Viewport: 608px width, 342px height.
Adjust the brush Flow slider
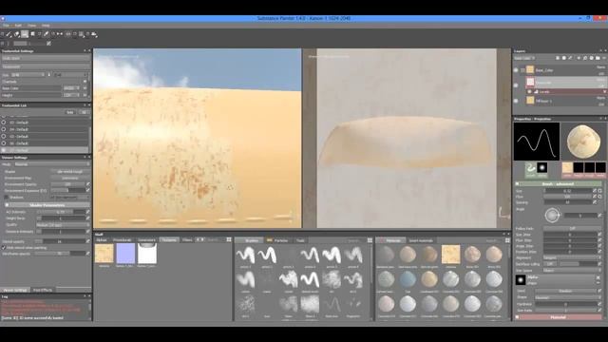[567, 197]
